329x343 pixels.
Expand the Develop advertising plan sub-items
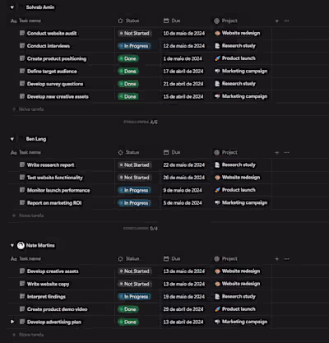(12, 322)
